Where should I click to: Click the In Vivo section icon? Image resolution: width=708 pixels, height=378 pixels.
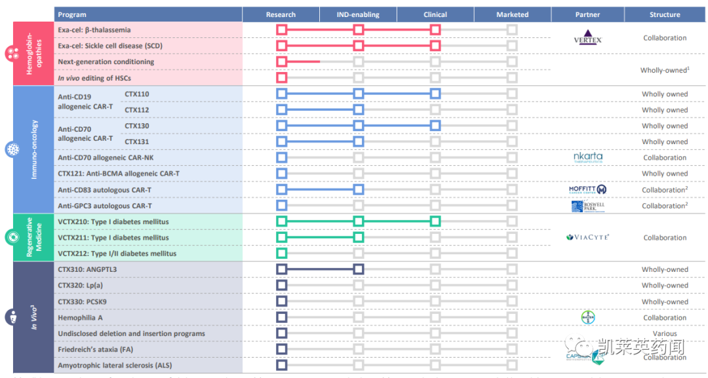pyautogui.click(x=12, y=317)
